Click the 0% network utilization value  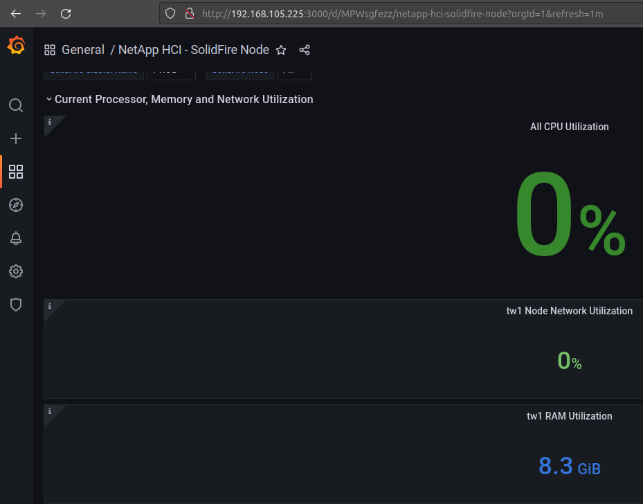pyautogui.click(x=570, y=361)
